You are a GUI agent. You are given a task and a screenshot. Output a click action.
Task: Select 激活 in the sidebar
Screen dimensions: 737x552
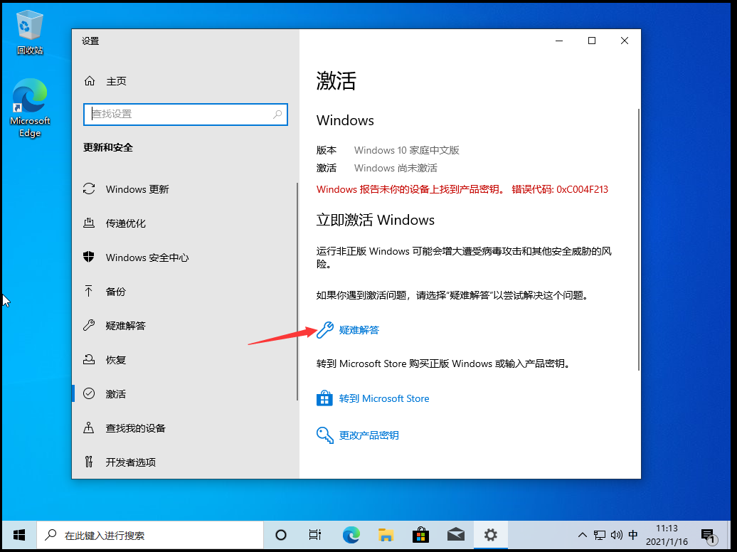(185, 393)
